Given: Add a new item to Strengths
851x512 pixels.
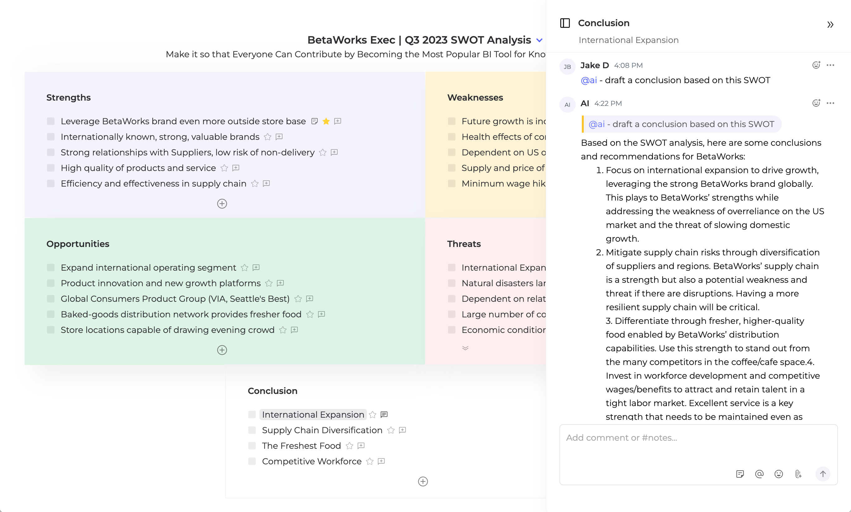Looking at the screenshot, I should (222, 204).
